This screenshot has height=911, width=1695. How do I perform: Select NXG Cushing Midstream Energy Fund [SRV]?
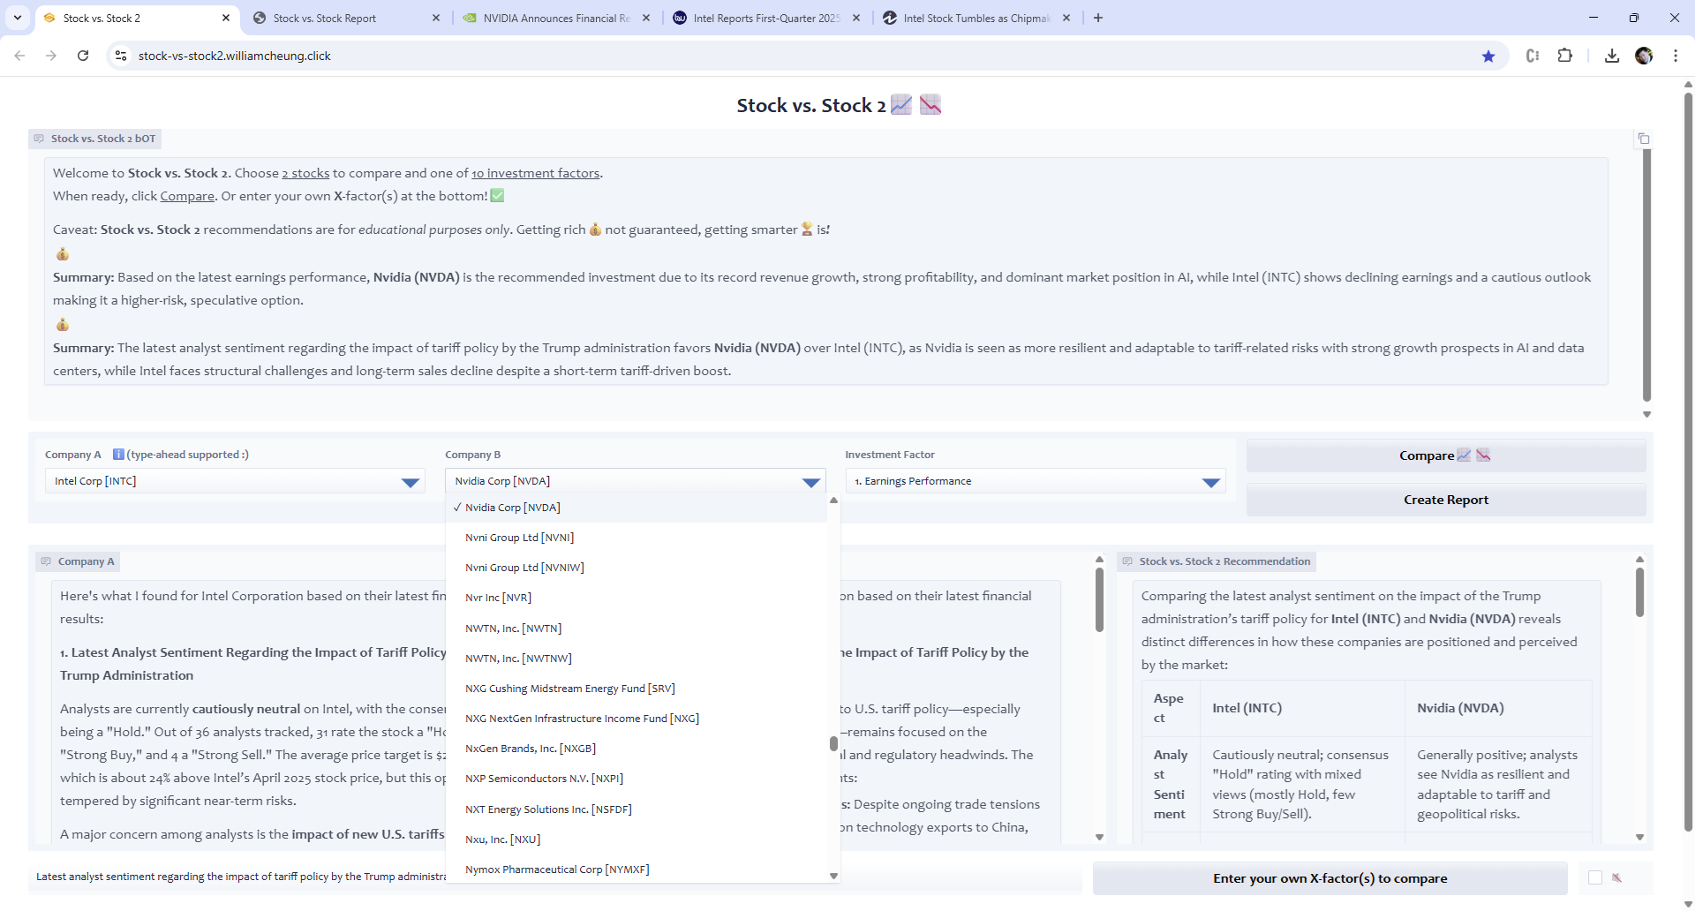click(x=636, y=689)
